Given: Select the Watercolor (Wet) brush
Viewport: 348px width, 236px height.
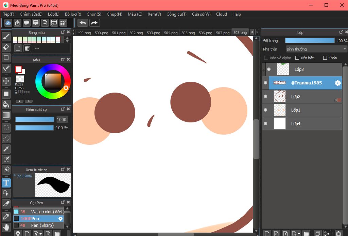Looking at the screenshot, I should [x=38, y=212].
